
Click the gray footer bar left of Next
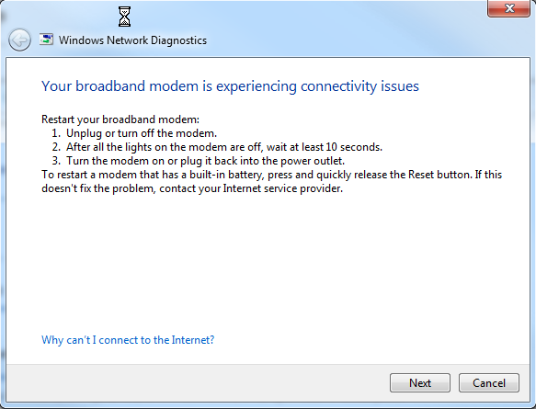coord(198,382)
